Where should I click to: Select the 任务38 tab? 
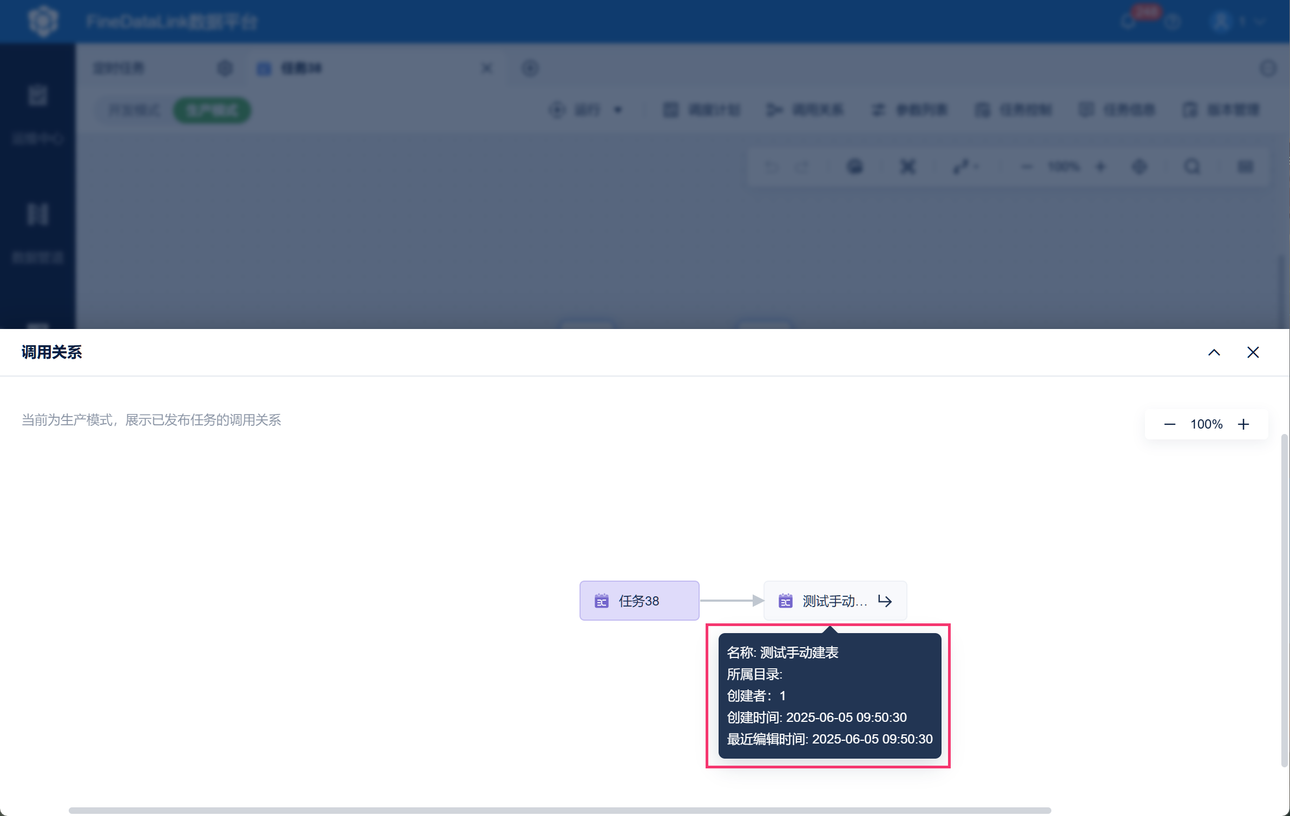[301, 68]
